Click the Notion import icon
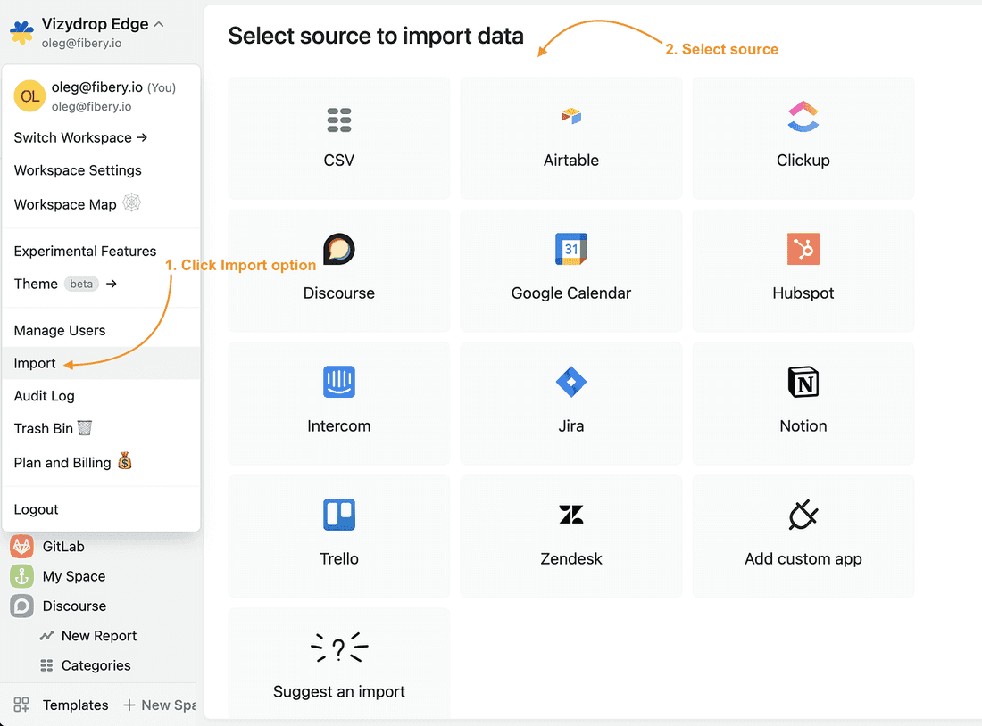The image size is (982, 726). click(x=803, y=382)
